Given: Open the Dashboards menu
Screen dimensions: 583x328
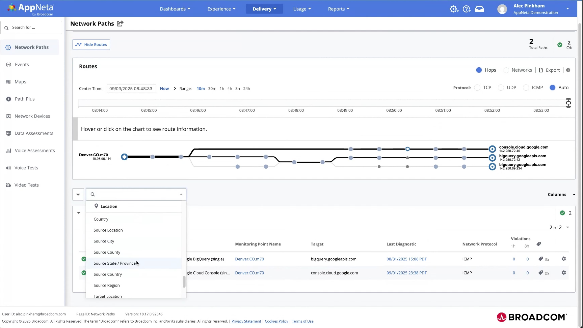Looking at the screenshot, I should pyautogui.click(x=175, y=9).
